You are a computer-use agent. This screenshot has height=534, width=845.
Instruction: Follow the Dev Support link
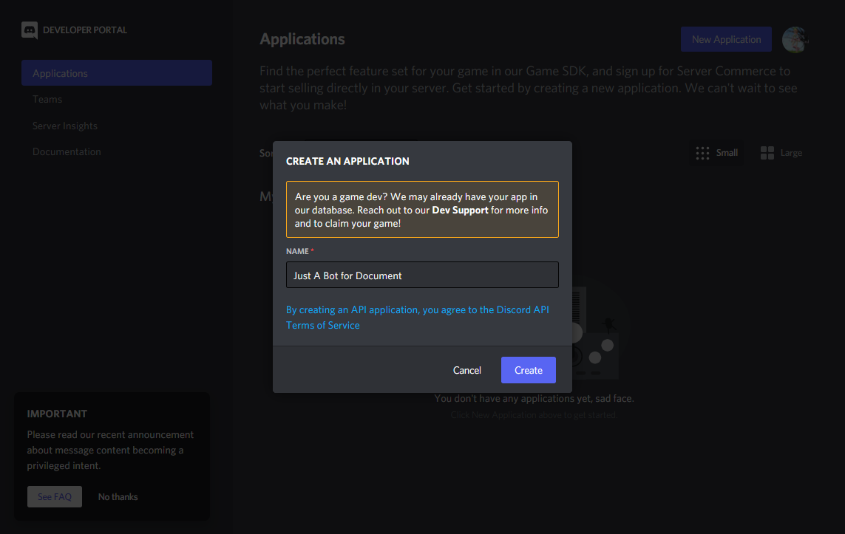[x=460, y=210]
